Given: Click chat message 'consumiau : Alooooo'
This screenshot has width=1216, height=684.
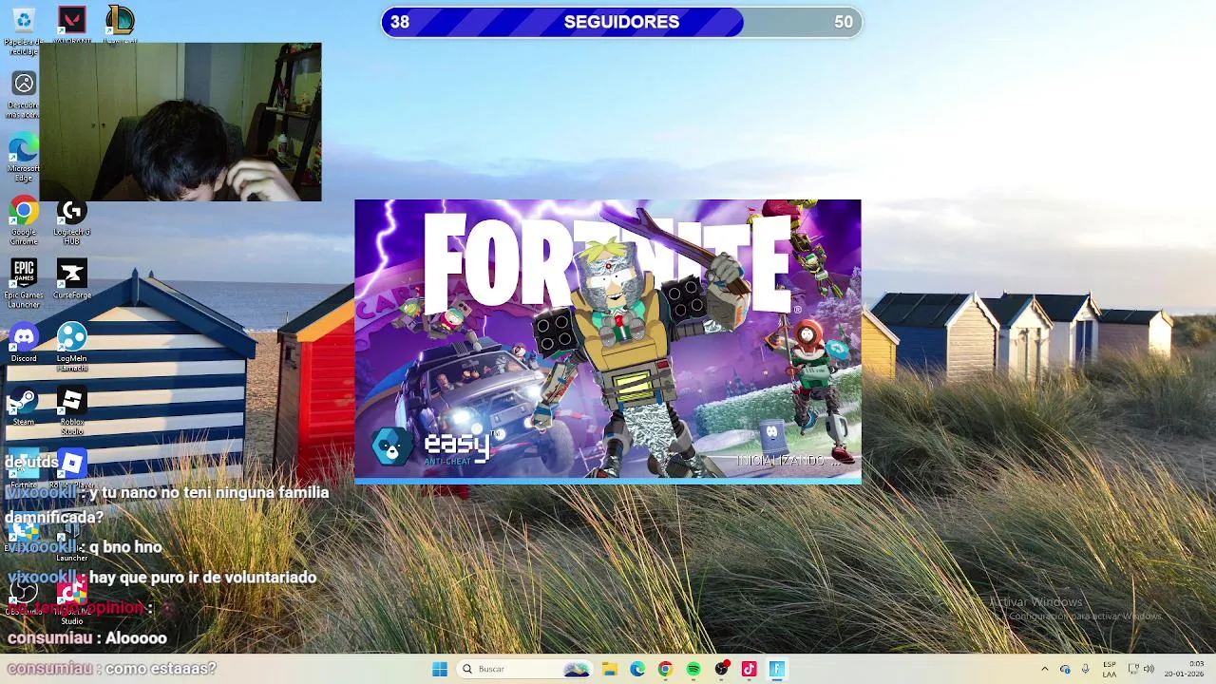Looking at the screenshot, I should (x=87, y=638).
